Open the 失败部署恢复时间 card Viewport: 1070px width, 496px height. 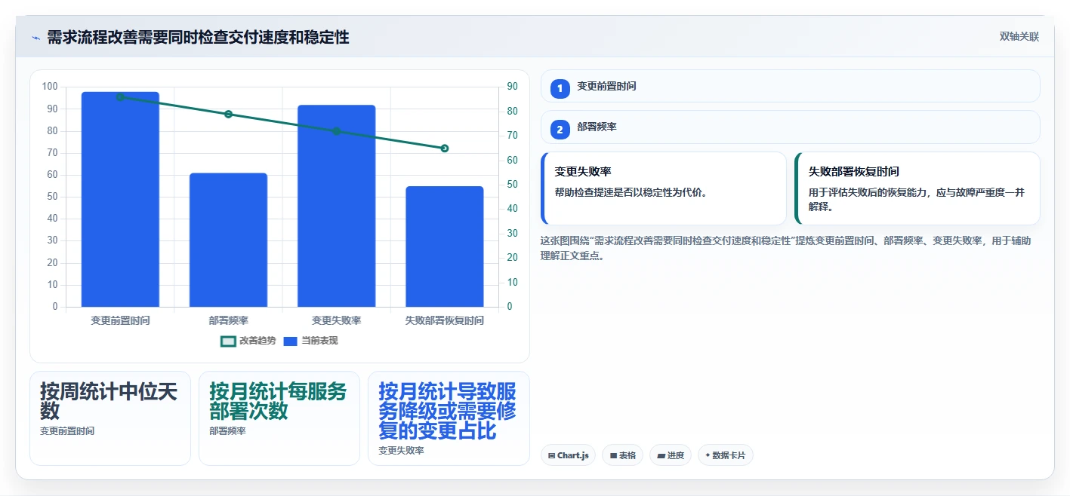click(917, 188)
